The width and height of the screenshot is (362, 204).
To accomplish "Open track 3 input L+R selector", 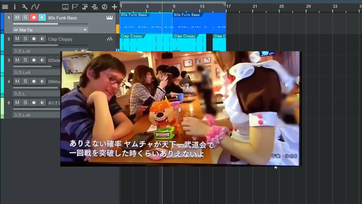I will pos(37,73).
